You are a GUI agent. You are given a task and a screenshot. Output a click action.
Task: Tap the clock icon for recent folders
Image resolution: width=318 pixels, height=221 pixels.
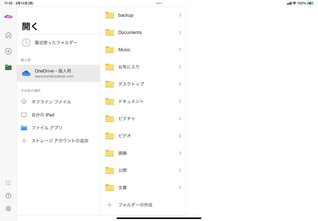coord(26,43)
